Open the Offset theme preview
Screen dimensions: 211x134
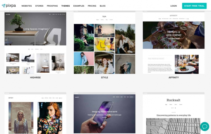[35, 113]
